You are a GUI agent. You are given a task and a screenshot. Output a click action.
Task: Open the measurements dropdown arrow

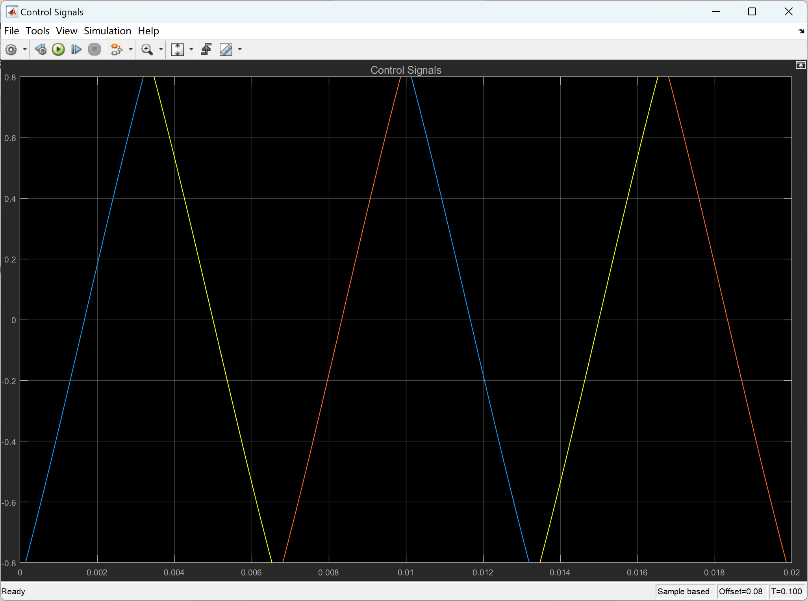coord(240,50)
